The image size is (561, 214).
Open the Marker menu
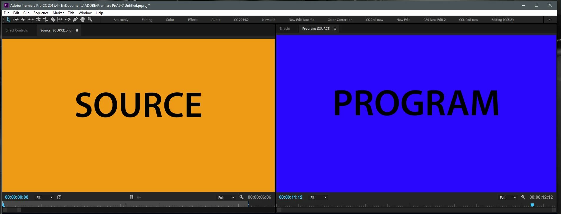(x=58, y=13)
